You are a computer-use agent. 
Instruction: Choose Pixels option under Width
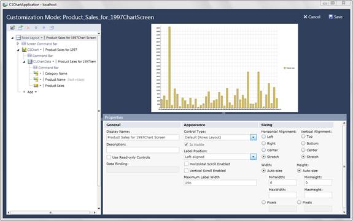263,202
